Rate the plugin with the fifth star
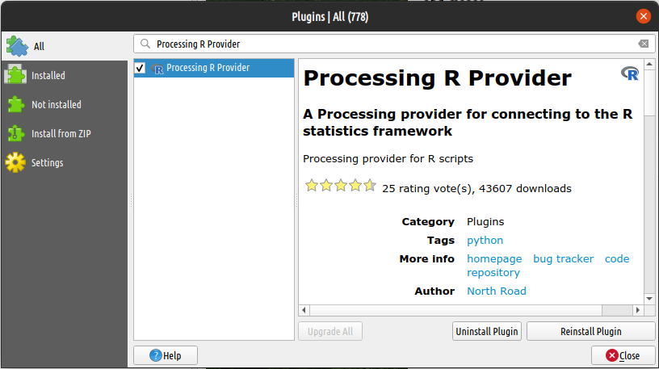The height and width of the screenshot is (369, 659). pyautogui.click(x=370, y=186)
